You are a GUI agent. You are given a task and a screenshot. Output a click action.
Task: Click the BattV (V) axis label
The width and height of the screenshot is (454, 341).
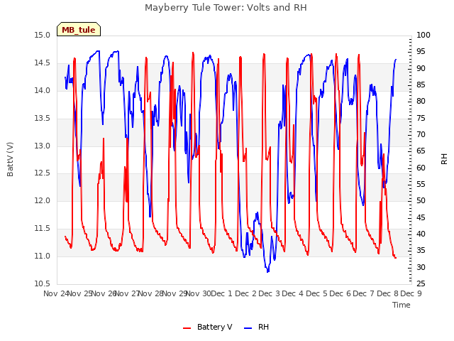click(x=10, y=159)
